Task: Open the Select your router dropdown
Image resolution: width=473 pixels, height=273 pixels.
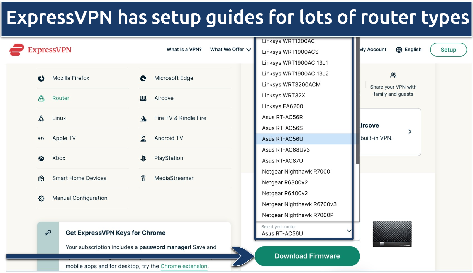Action: click(305, 231)
